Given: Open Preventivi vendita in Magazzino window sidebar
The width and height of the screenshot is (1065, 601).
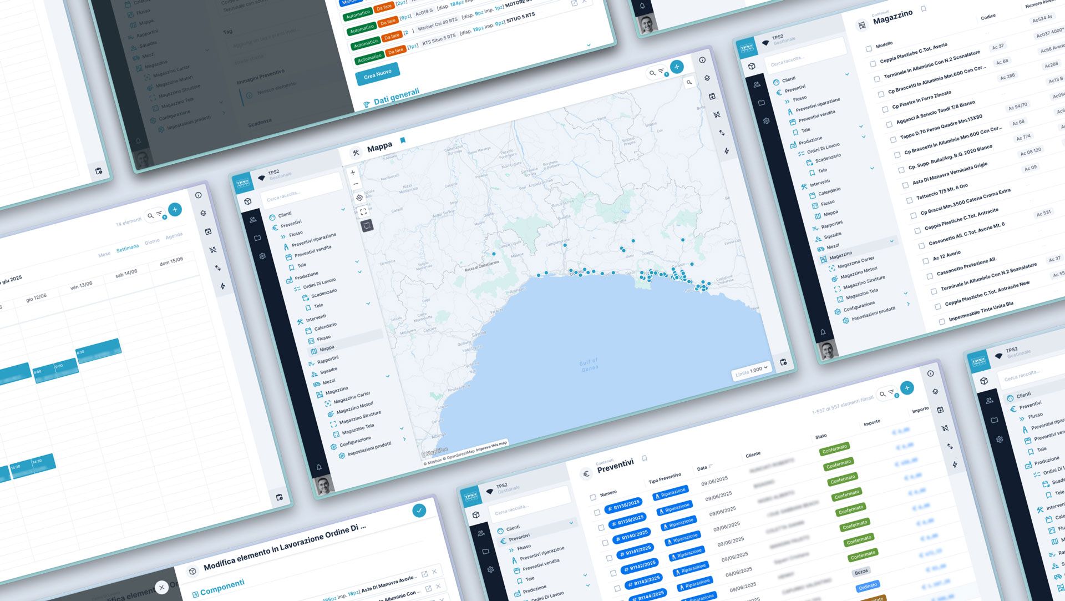Looking at the screenshot, I should tap(816, 115).
